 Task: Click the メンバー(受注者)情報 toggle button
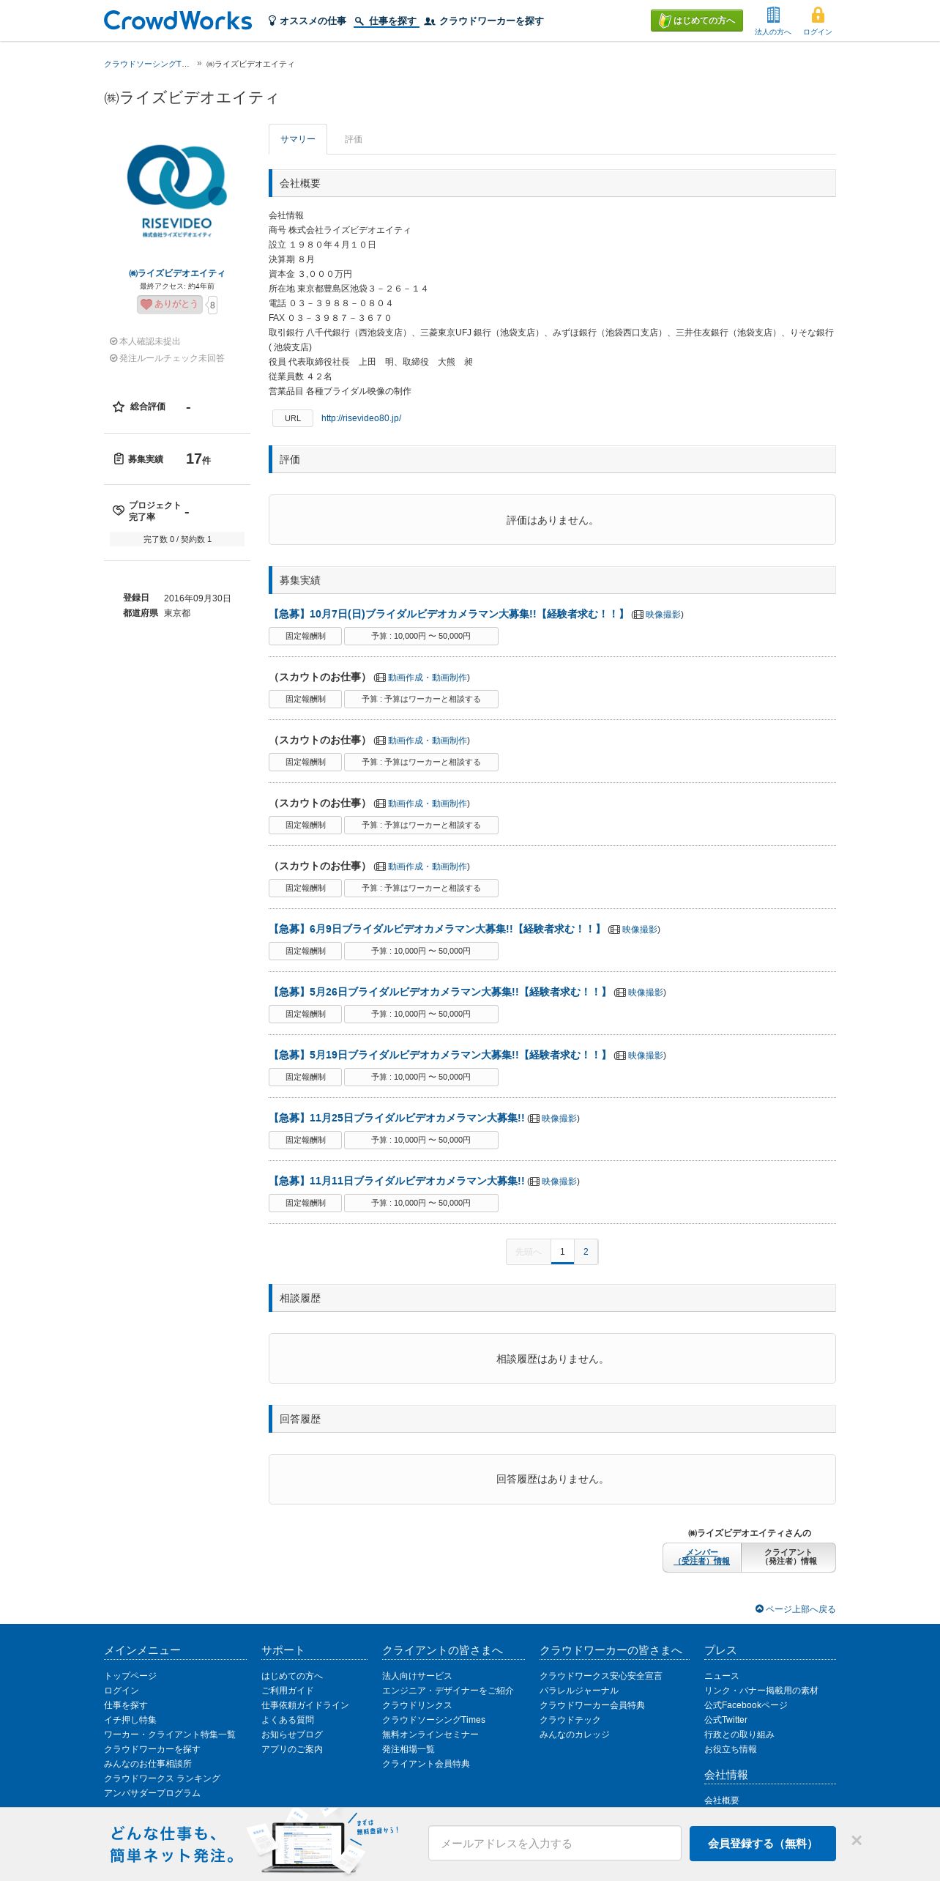(x=702, y=1557)
